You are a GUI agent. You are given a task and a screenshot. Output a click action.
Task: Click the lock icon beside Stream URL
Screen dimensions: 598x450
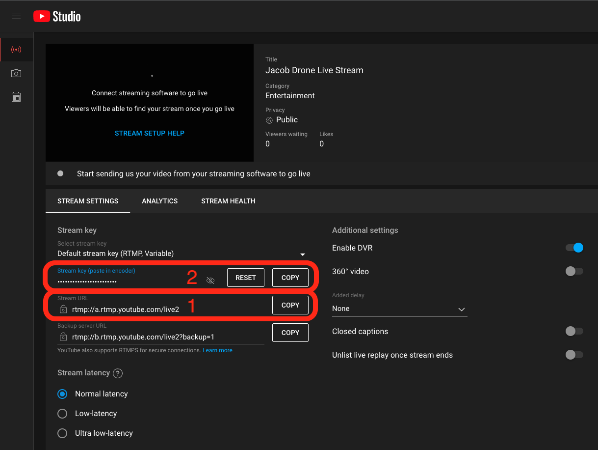(63, 309)
